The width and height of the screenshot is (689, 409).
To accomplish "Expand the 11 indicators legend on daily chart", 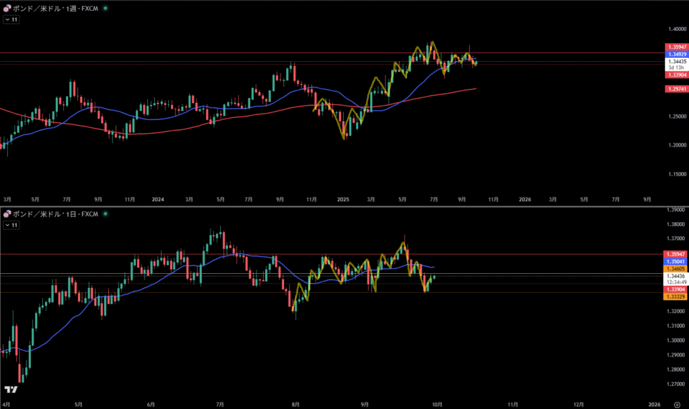I will 11,225.
